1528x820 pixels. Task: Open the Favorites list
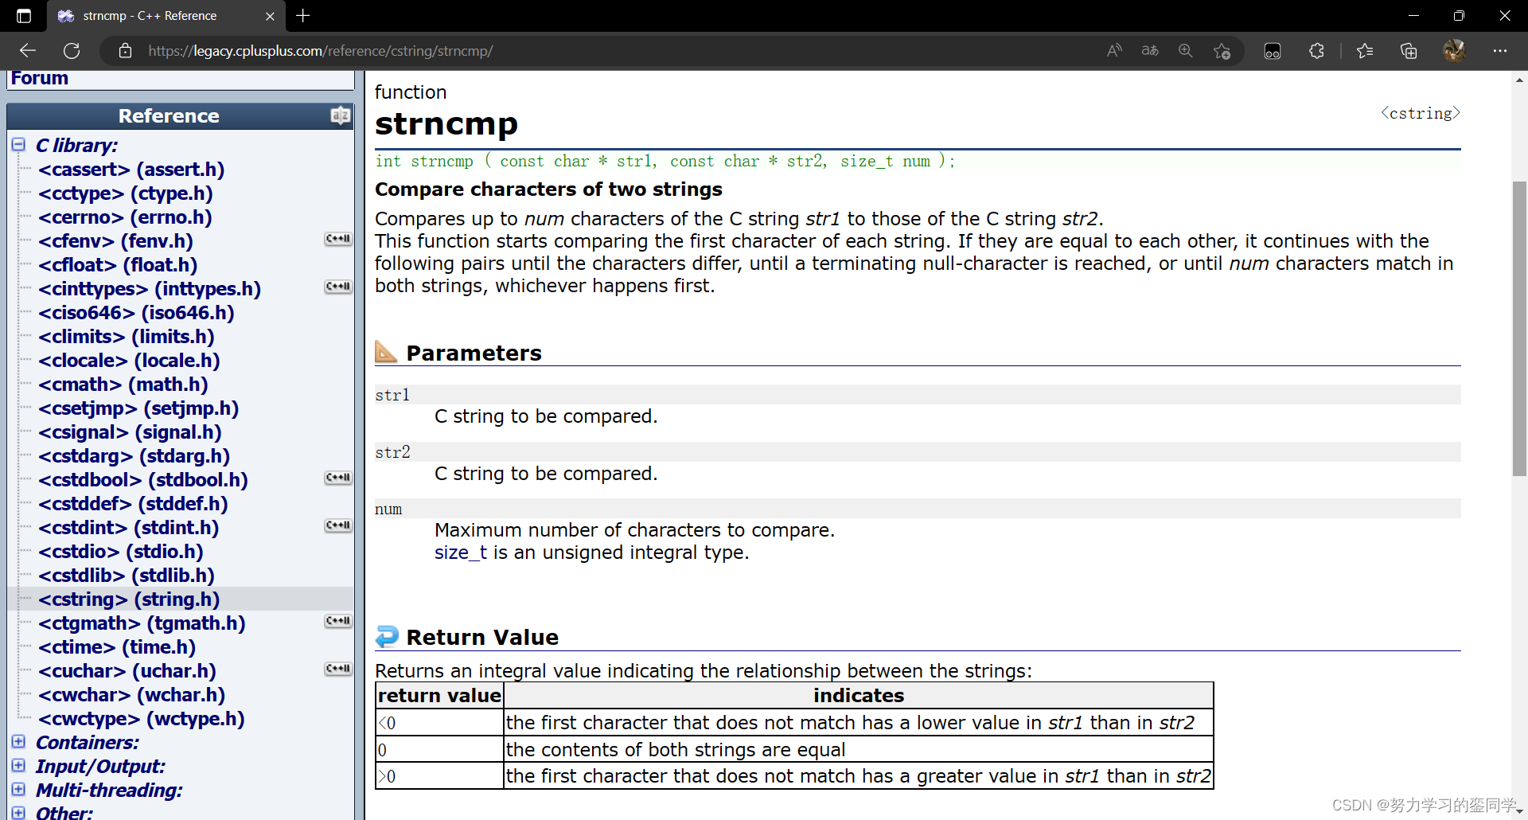[1365, 51]
